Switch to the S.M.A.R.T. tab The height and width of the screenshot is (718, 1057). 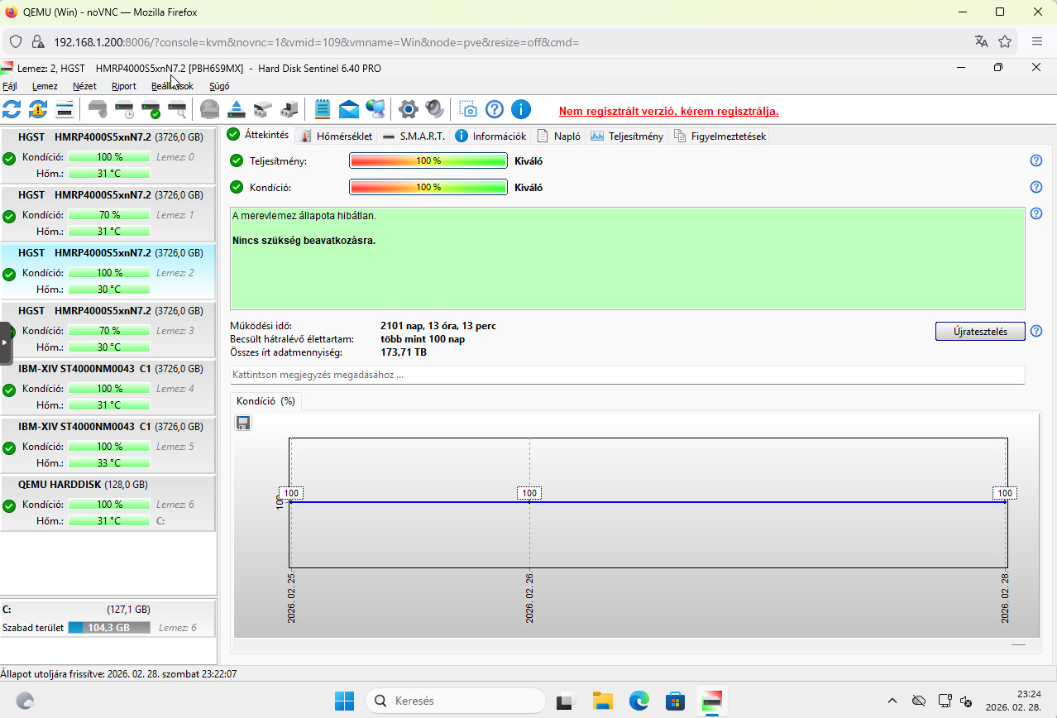(x=414, y=136)
